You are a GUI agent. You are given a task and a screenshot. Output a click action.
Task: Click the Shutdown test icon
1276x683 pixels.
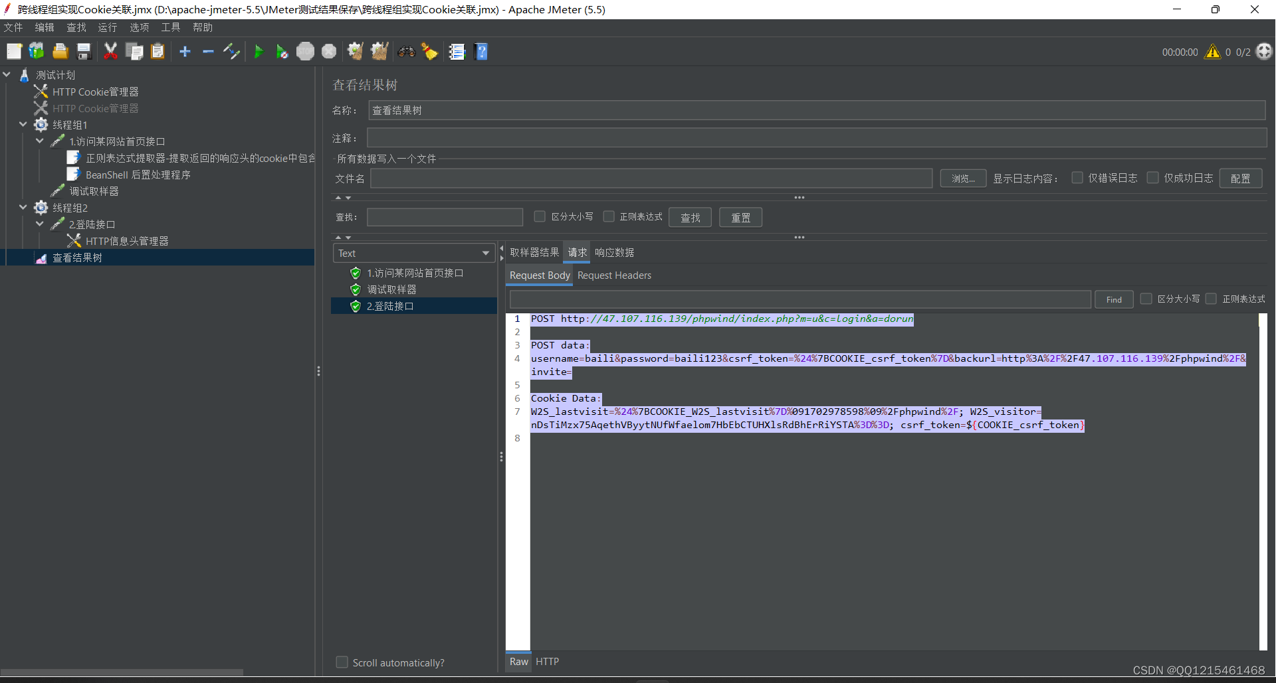pyautogui.click(x=329, y=51)
